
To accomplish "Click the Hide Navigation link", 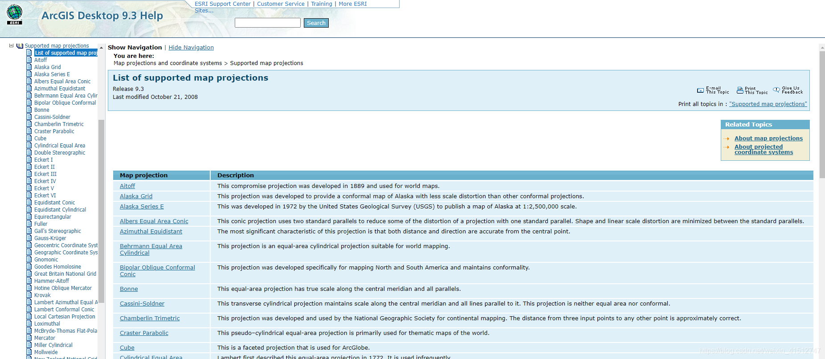I will tap(191, 47).
